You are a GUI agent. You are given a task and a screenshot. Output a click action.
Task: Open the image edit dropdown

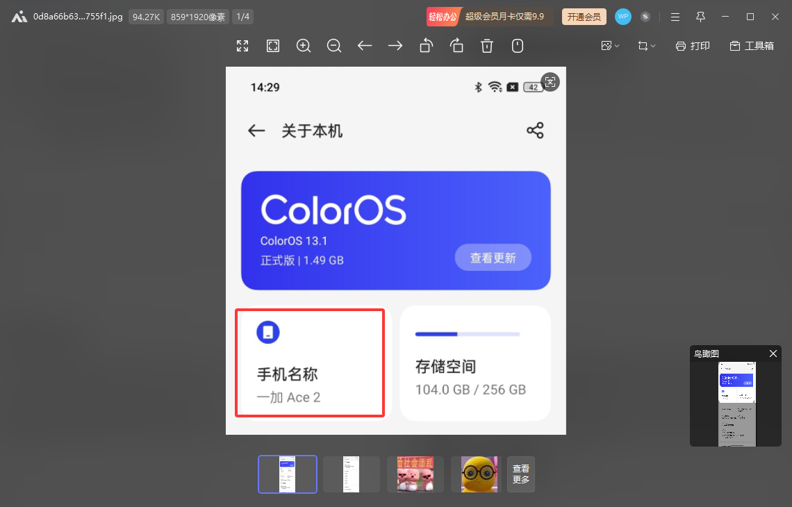[611, 46]
